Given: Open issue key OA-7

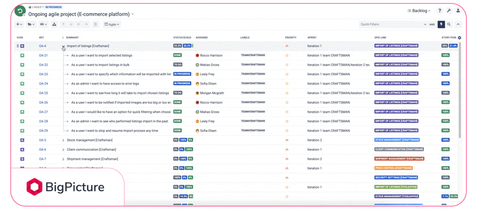Looking at the screenshot, I should click(x=43, y=159).
